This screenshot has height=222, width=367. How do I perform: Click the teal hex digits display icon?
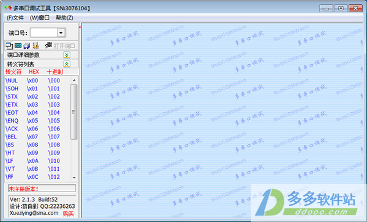(18, 46)
